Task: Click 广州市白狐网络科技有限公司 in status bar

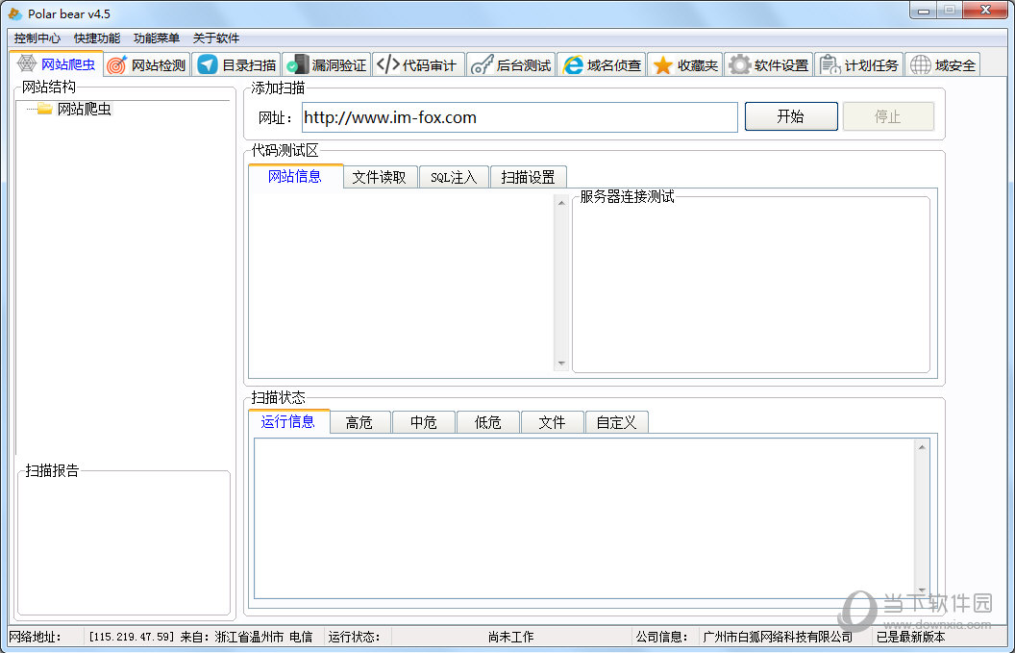Action: [779, 637]
